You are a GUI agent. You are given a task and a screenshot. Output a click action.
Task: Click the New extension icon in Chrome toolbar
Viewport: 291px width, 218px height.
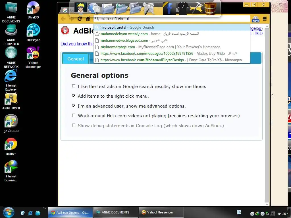click(255, 19)
